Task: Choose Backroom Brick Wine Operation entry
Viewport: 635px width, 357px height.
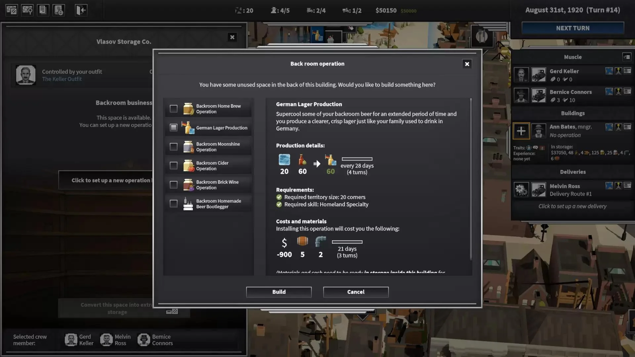Action: 217,185
